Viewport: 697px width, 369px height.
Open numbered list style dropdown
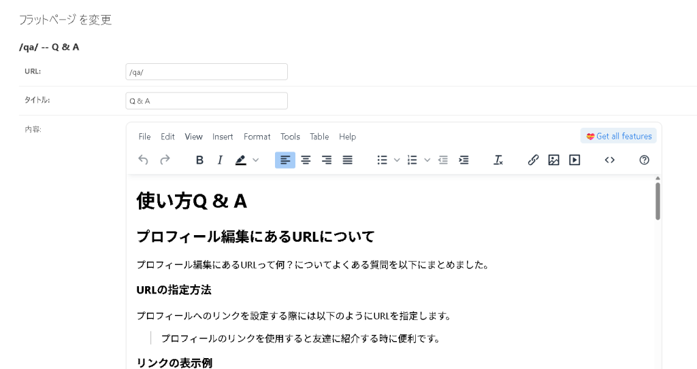point(427,160)
